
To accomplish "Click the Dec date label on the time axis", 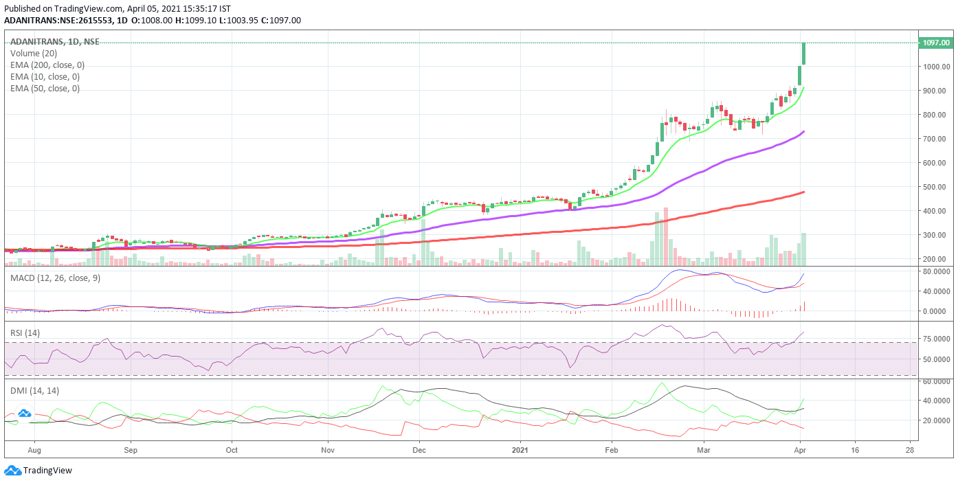I will pyautogui.click(x=419, y=451).
